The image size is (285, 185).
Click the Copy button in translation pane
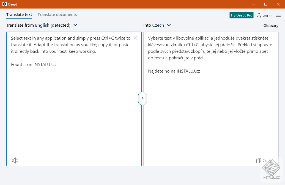tap(264, 160)
